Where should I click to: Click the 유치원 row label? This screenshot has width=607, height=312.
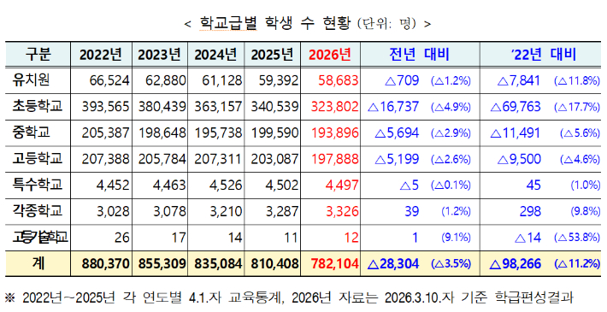tap(31, 80)
